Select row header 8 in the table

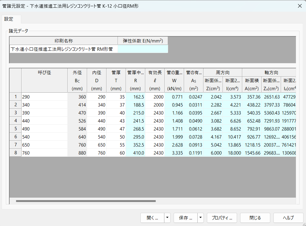pyautogui.click(x=15, y=153)
